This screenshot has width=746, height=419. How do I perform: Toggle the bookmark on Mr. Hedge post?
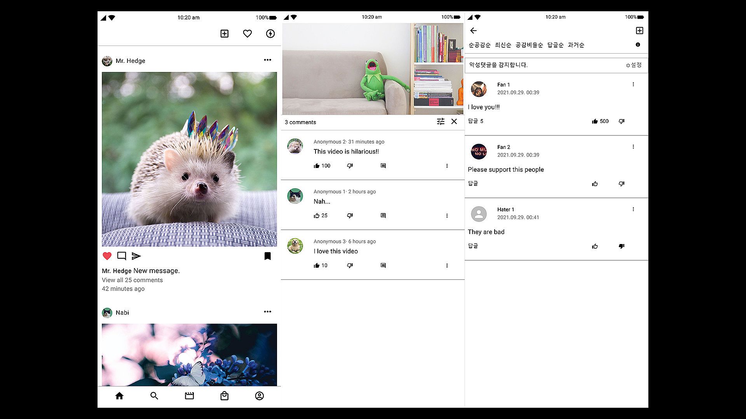click(x=267, y=256)
